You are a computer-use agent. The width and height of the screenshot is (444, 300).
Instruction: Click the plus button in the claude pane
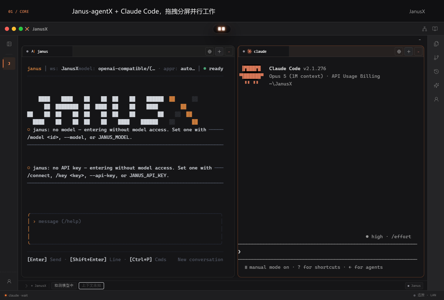click(x=409, y=51)
